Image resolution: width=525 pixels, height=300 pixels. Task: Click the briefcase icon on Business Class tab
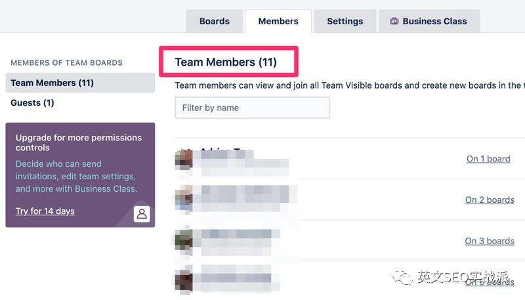(x=394, y=21)
